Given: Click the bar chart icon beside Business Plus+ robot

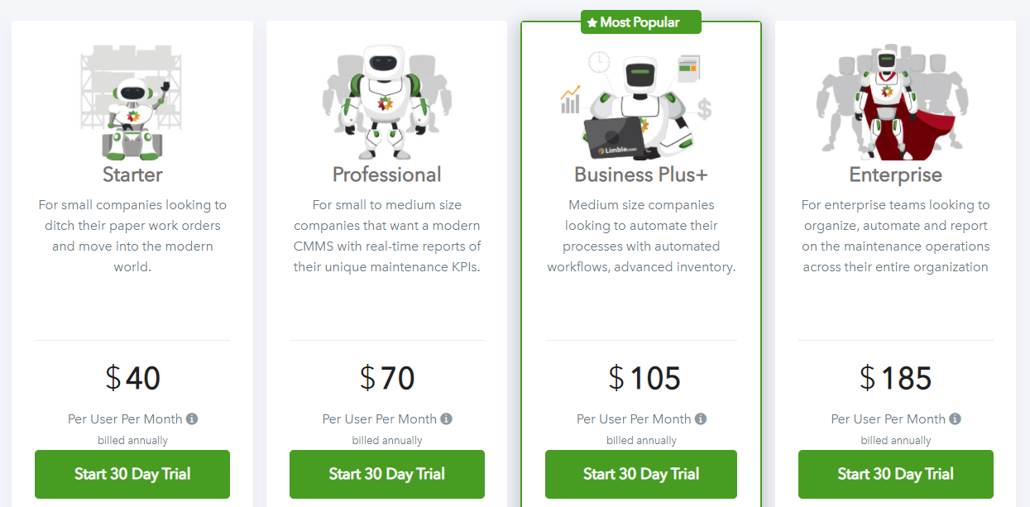Looking at the screenshot, I should [x=571, y=99].
